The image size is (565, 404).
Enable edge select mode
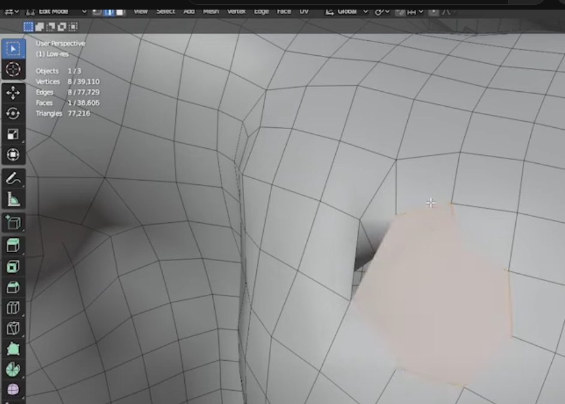point(109,11)
